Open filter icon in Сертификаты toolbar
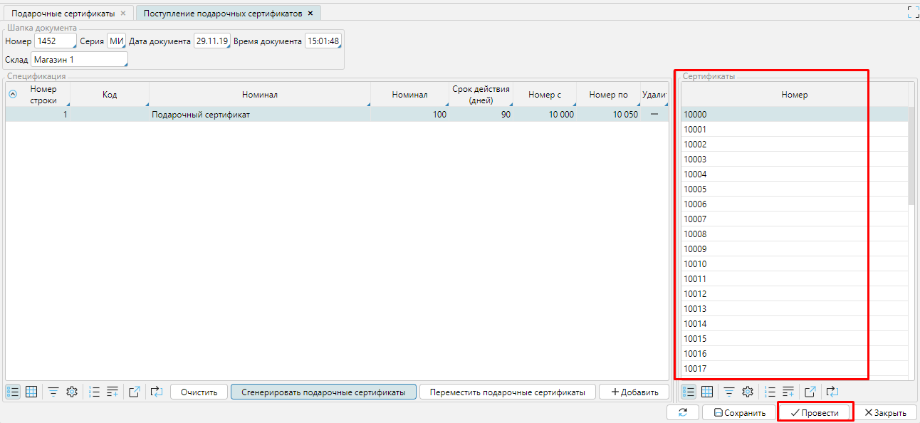The image size is (920, 423). pos(729,392)
